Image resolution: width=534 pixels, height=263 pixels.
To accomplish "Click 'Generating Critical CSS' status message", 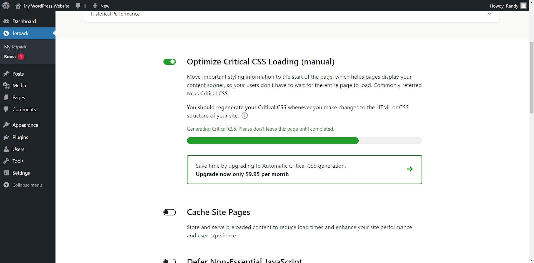I will pyautogui.click(x=260, y=129).
